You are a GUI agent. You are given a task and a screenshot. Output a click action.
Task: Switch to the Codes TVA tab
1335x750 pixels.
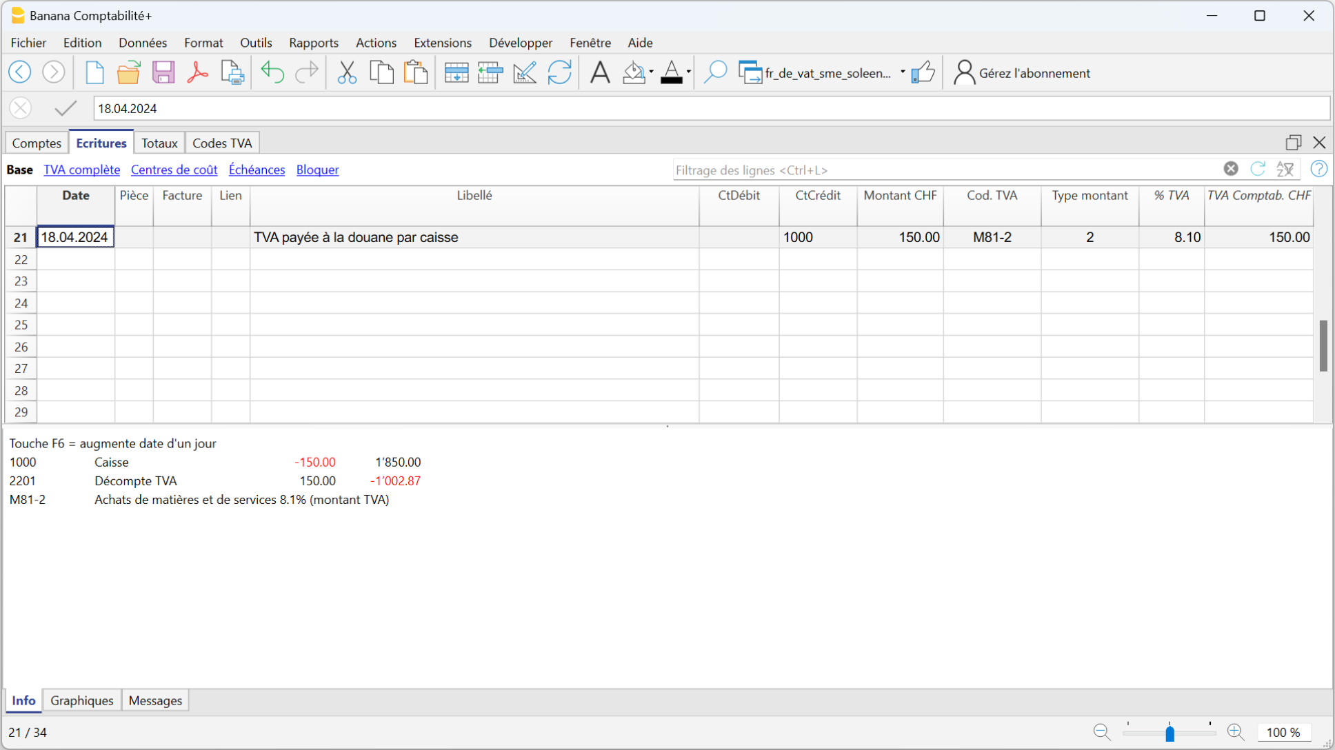(x=222, y=143)
